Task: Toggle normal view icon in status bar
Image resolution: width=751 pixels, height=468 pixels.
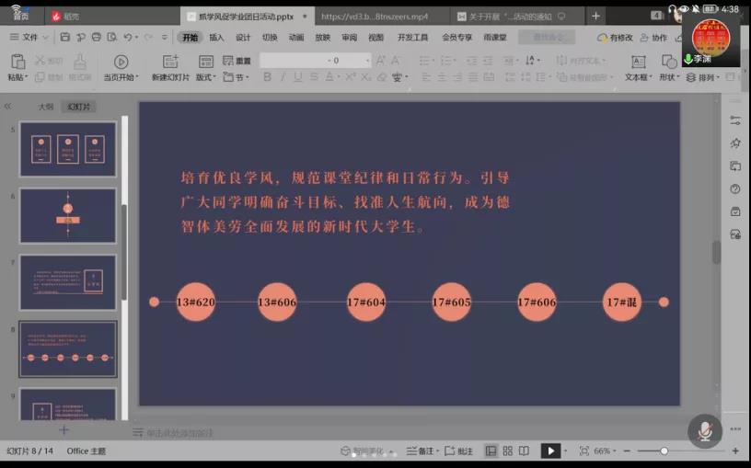Action: pos(491,451)
